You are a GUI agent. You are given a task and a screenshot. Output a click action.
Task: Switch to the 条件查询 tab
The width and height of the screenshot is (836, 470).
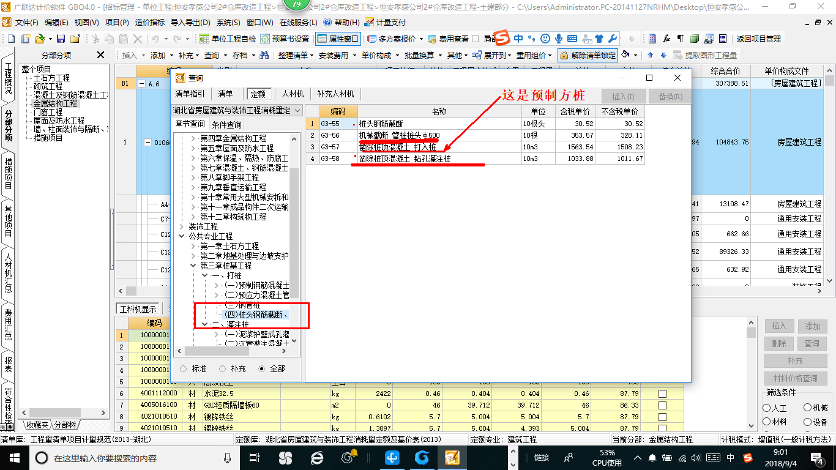[x=226, y=124]
